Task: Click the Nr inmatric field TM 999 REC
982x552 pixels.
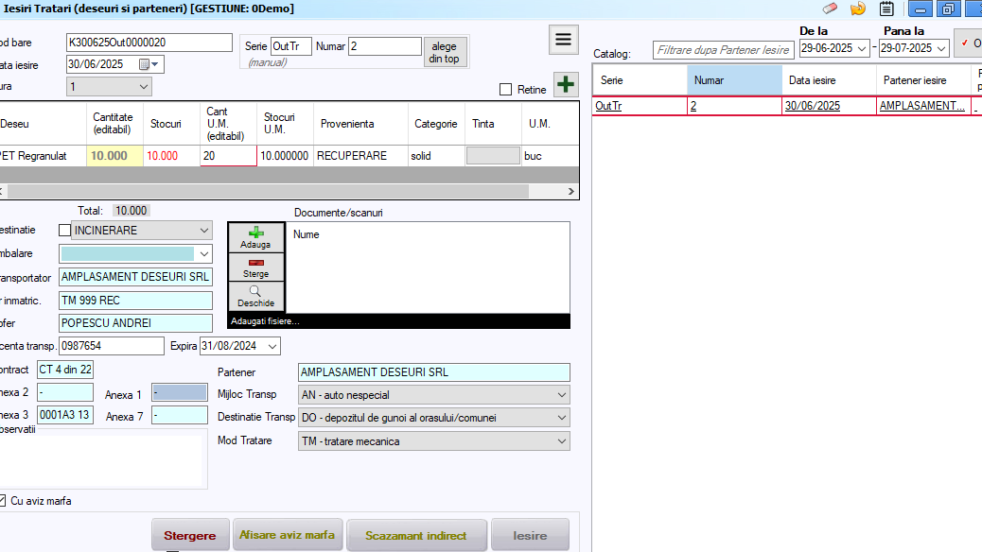Action: (x=135, y=301)
